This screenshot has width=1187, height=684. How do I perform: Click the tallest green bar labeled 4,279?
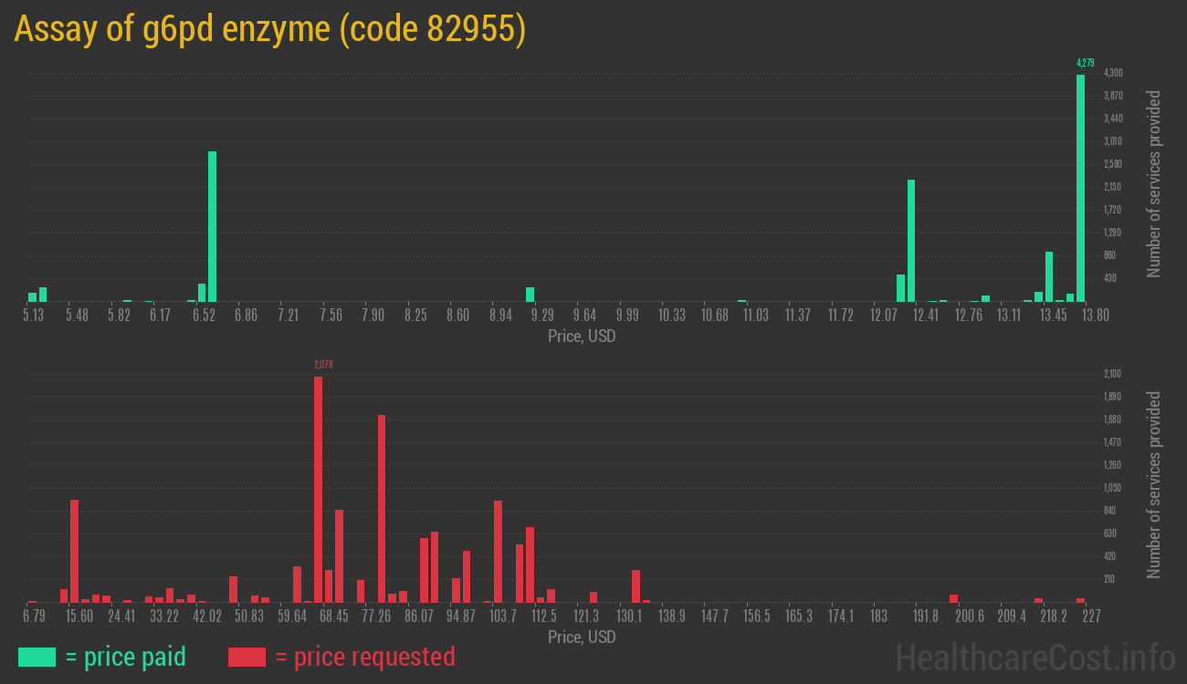(x=1081, y=182)
